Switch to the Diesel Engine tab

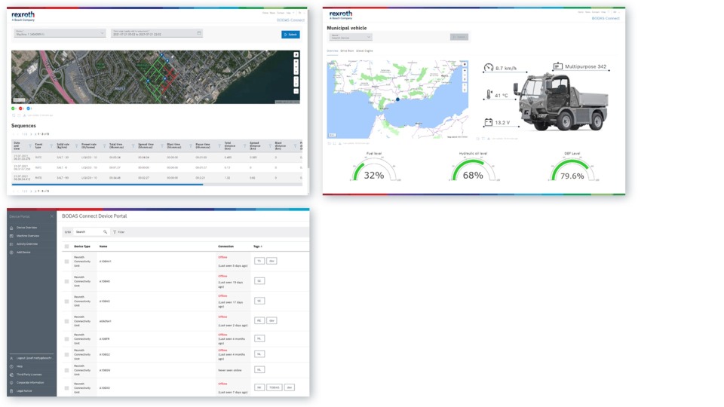[364, 50]
